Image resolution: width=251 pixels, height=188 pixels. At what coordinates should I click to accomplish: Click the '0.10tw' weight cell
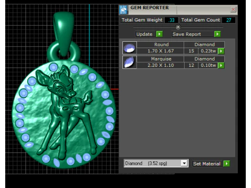pyautogui.click(x=208, y=65)
